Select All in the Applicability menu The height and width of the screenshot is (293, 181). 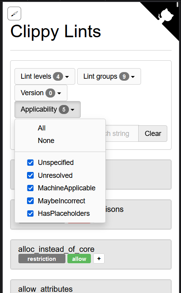point(42,128)
